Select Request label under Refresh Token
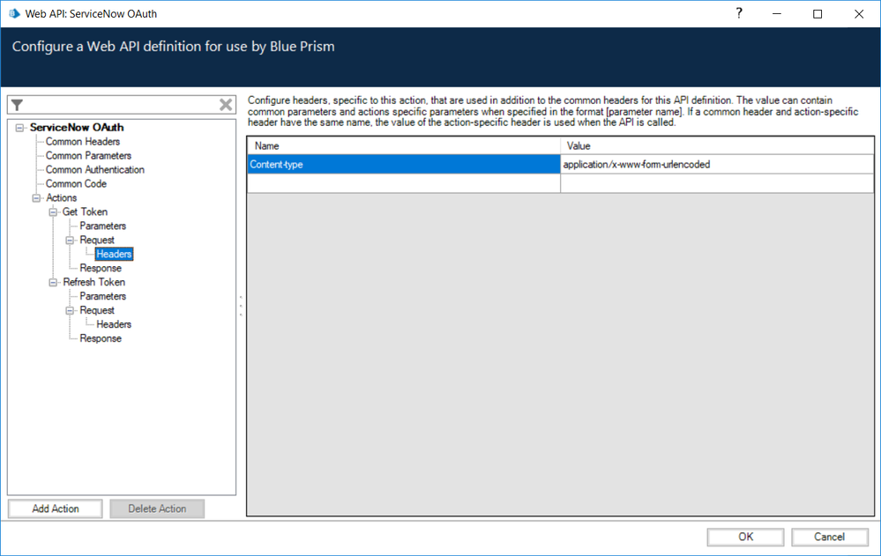Screen dimensions: 881x556 click(97, 310)
